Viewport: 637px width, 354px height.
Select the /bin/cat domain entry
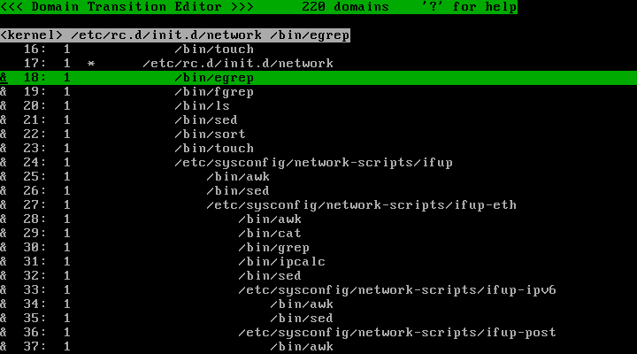click(269, 234)
